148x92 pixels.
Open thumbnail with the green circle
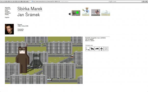point(76,13)
